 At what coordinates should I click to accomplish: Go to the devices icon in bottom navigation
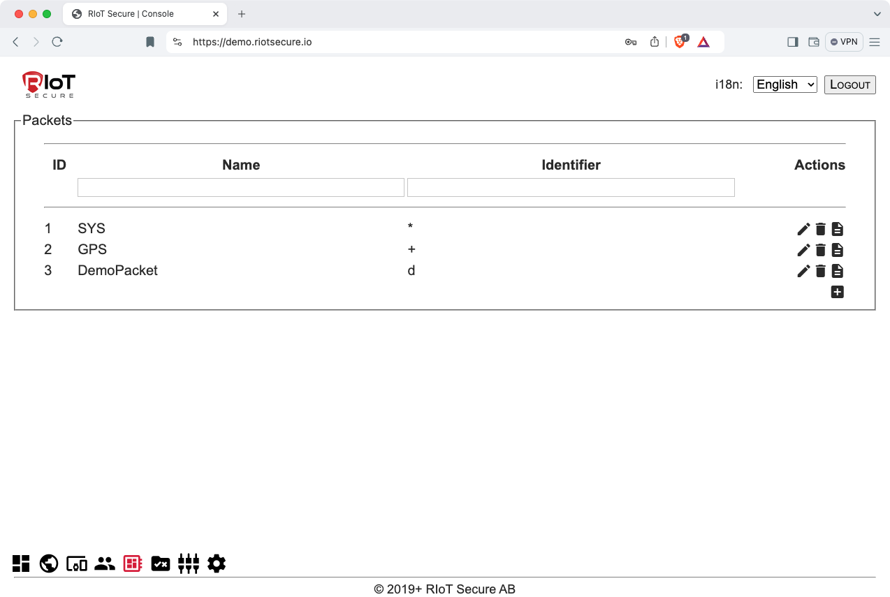(x=77, y=563)
